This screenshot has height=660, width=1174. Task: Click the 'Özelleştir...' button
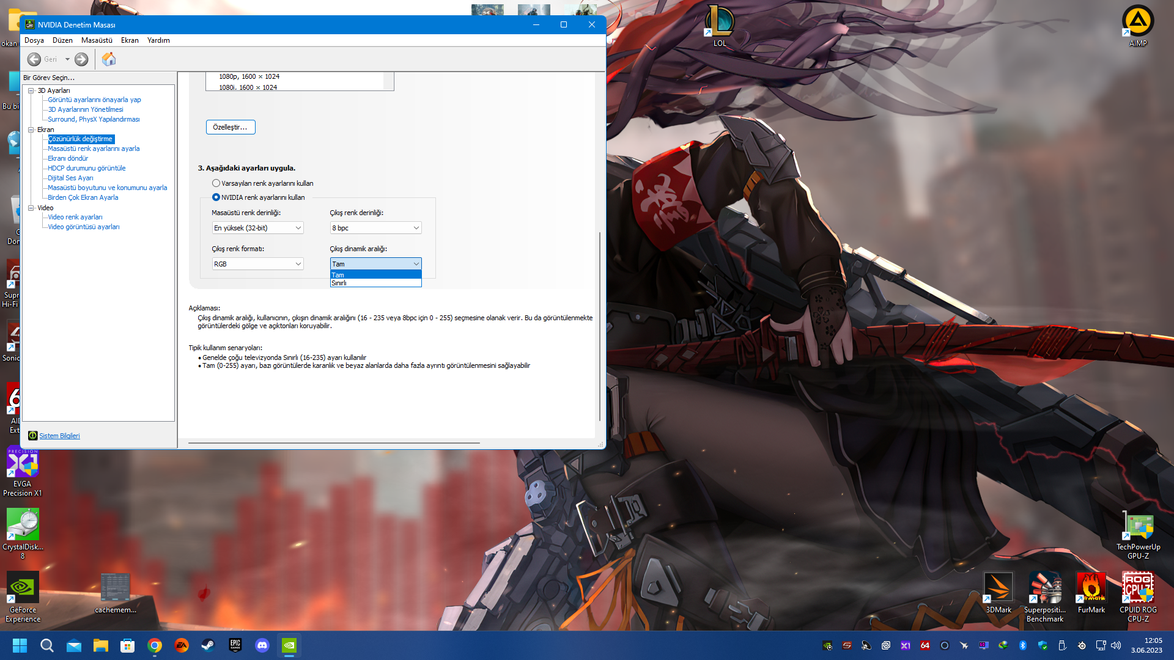[x=231, y=127]
